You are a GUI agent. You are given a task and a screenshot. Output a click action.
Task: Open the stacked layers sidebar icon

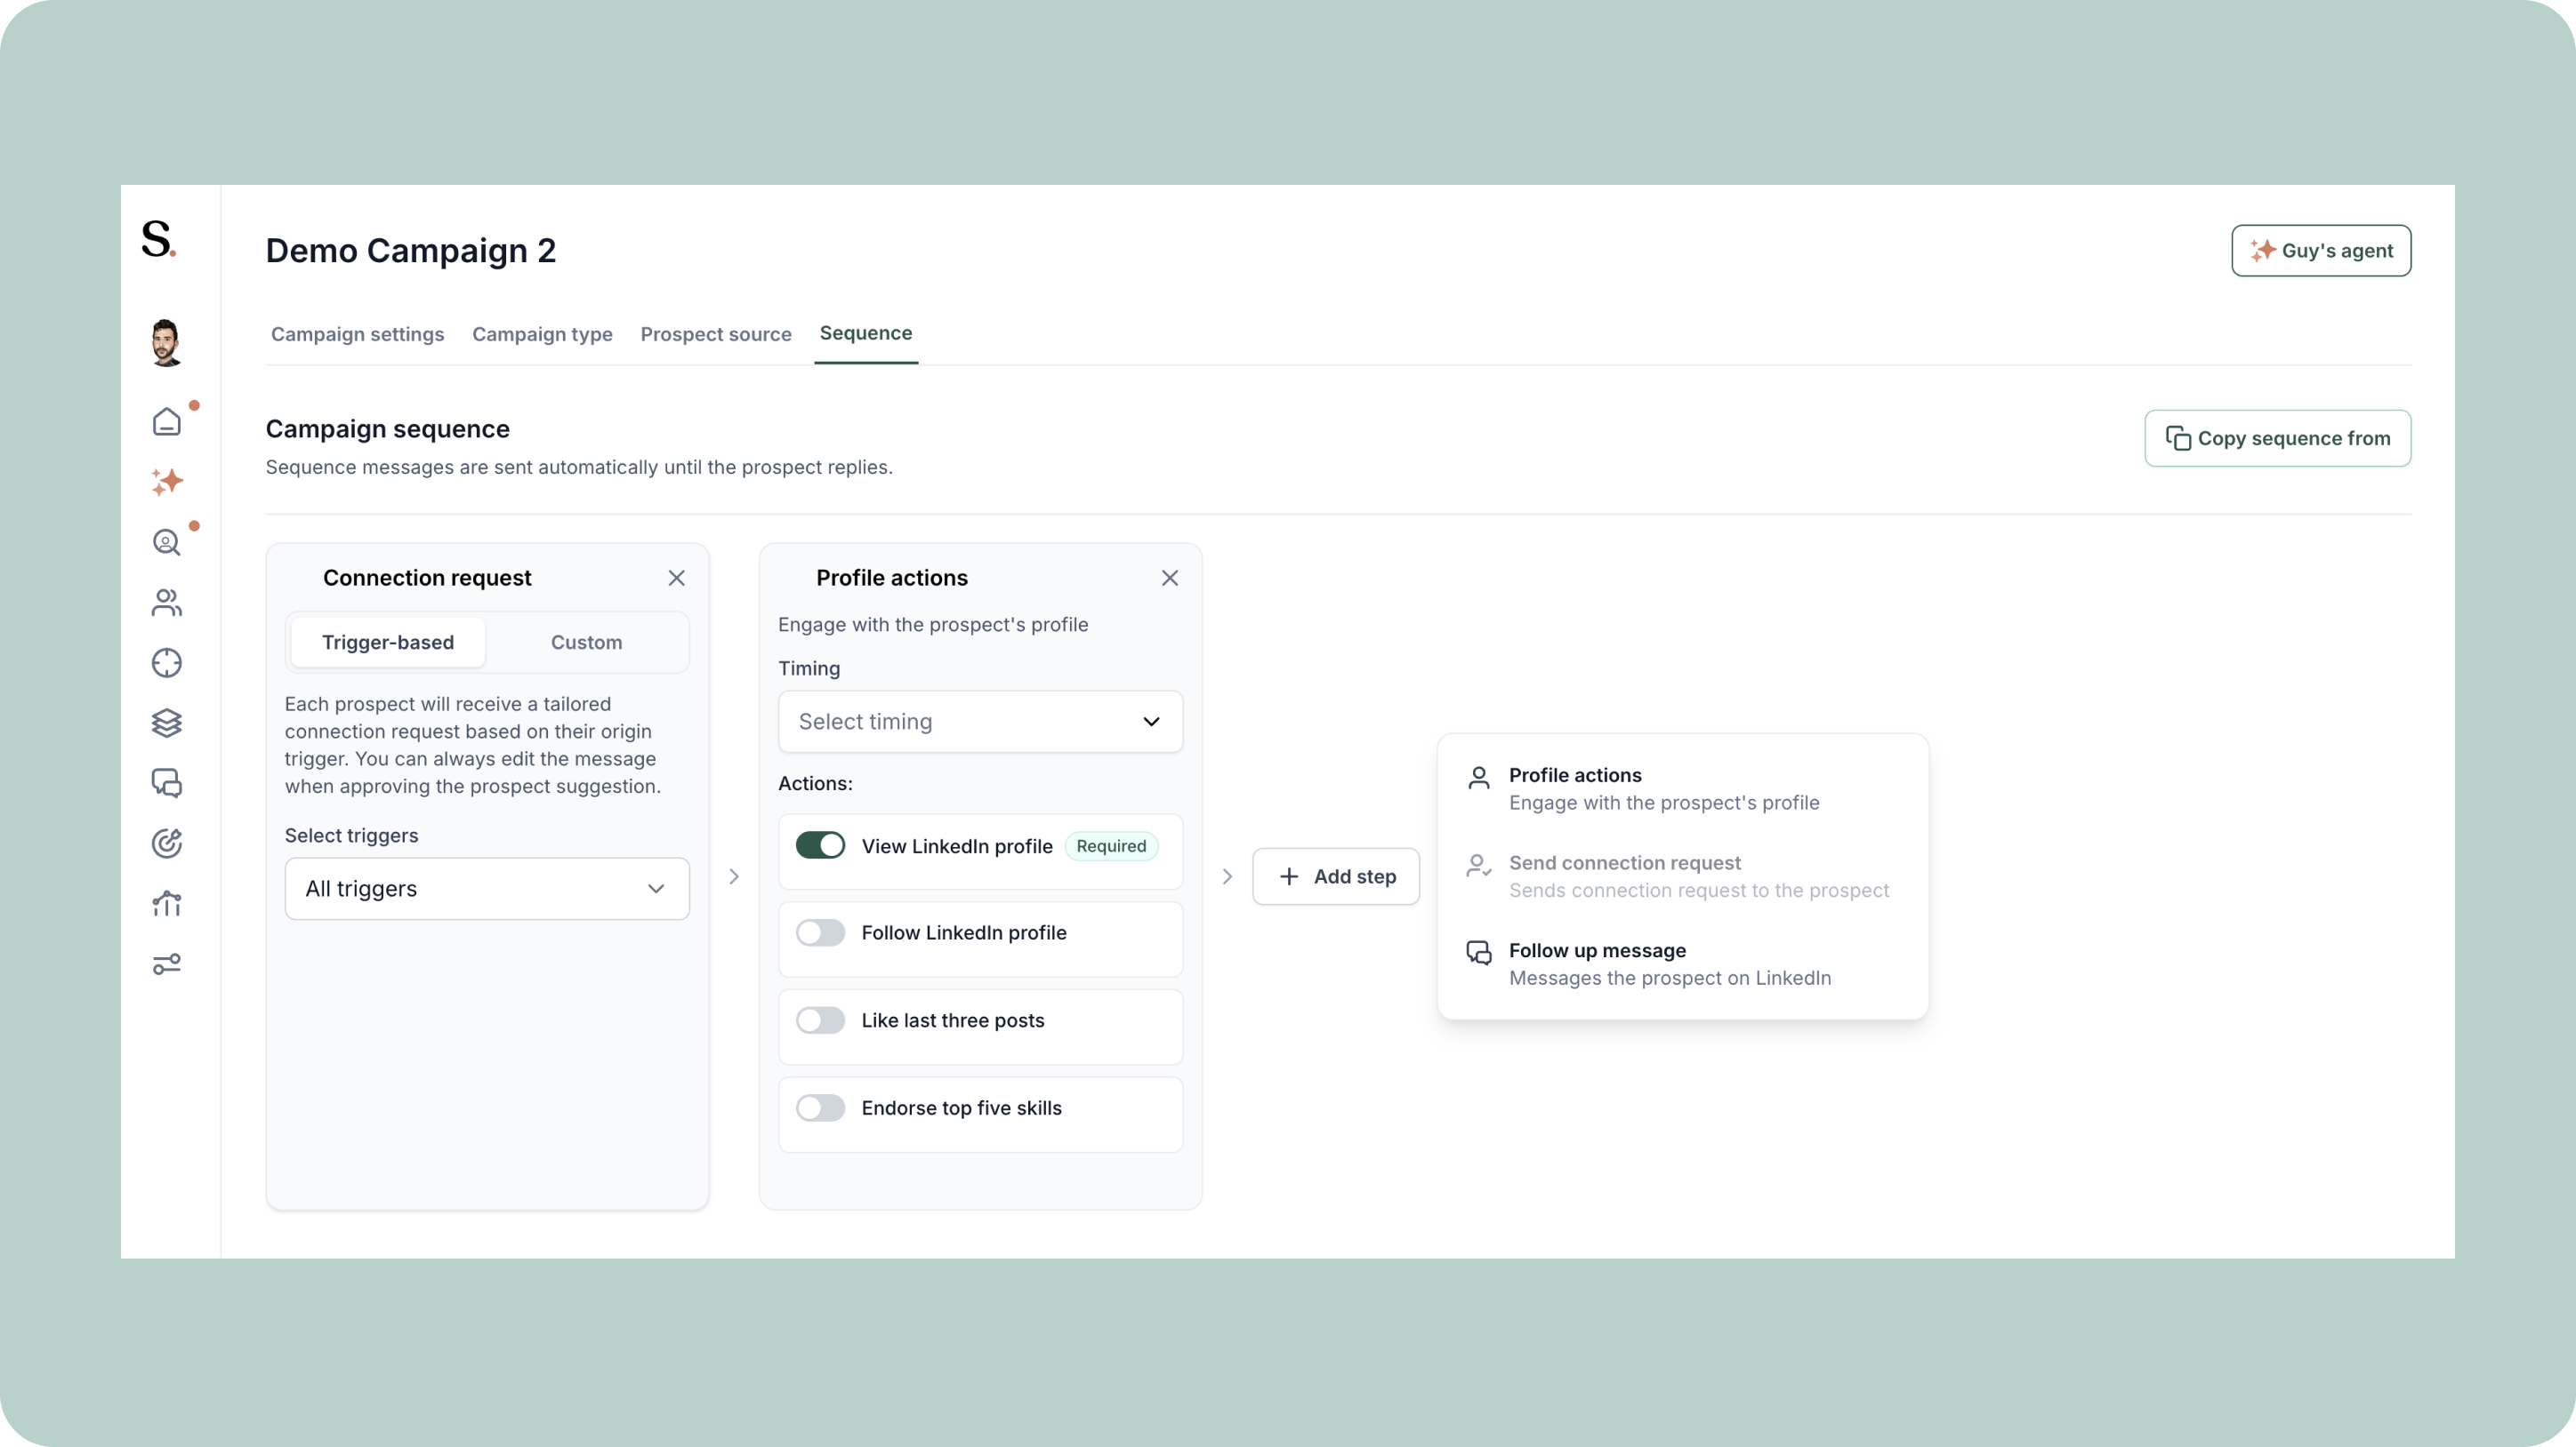pyautogui.click(x=167, y=723)
